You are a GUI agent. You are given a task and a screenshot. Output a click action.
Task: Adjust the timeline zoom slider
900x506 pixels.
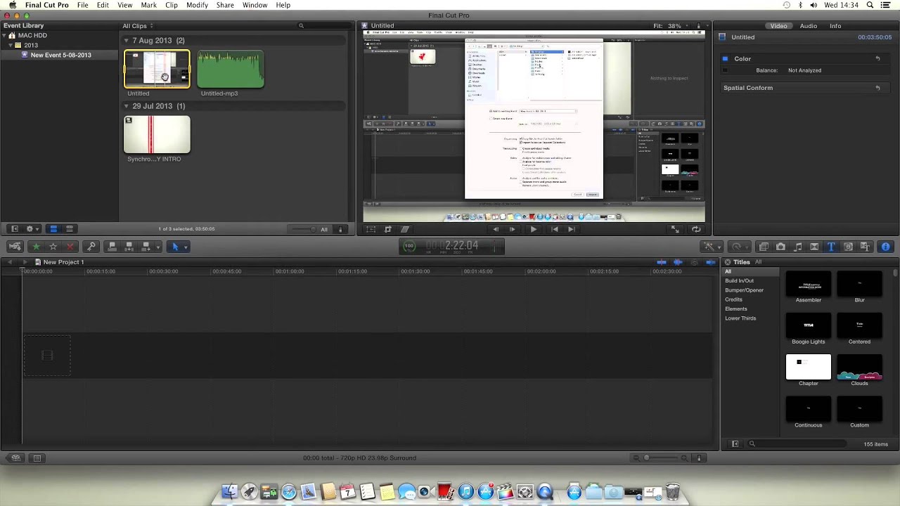[662, 458]
